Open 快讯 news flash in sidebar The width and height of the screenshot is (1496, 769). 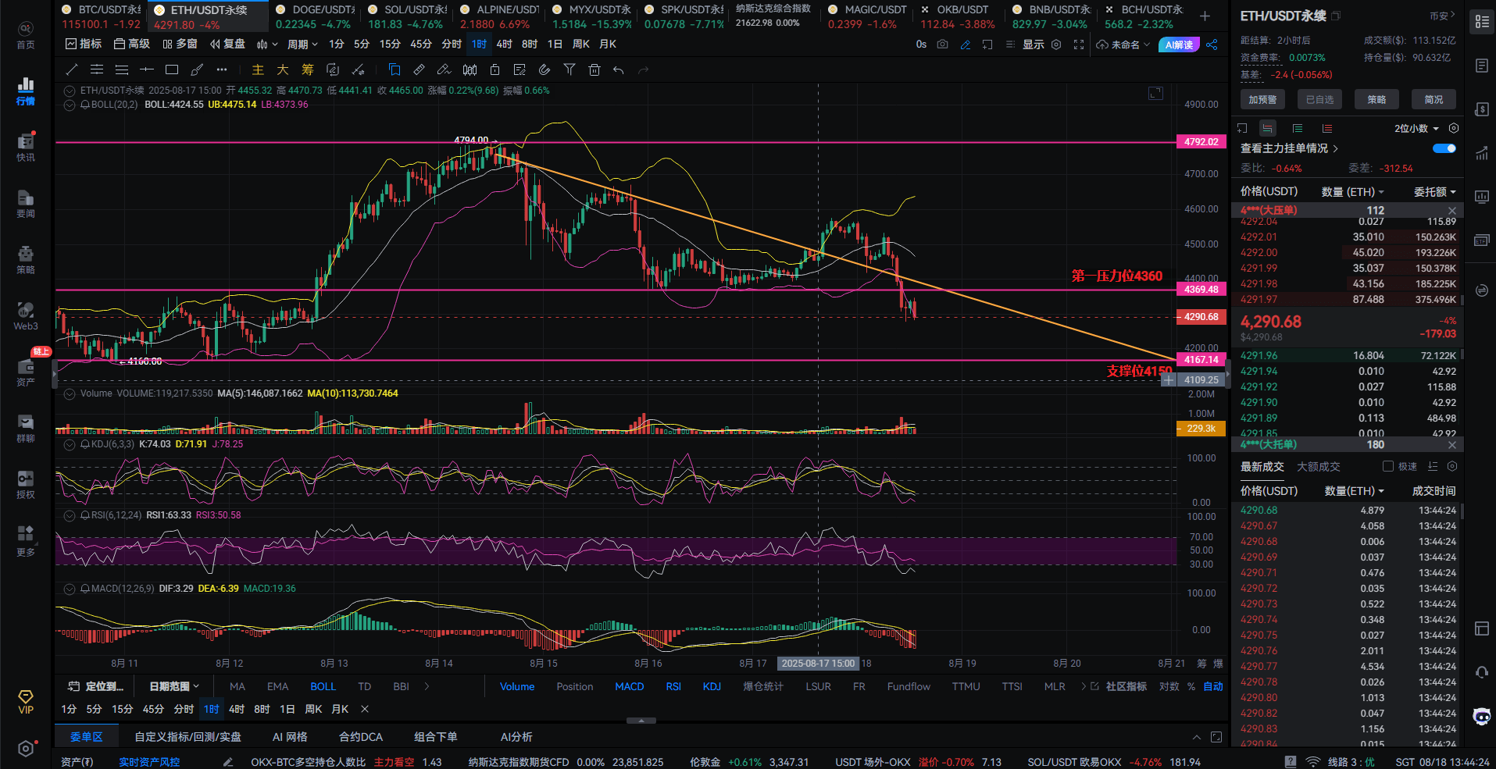click(x=26, y=147)
